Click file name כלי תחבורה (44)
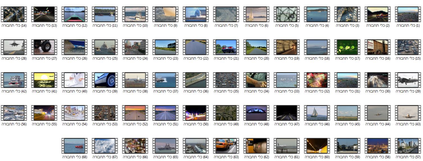 point(378,124)
